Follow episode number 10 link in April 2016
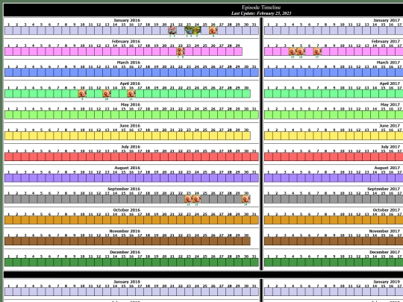 point(107,99)
